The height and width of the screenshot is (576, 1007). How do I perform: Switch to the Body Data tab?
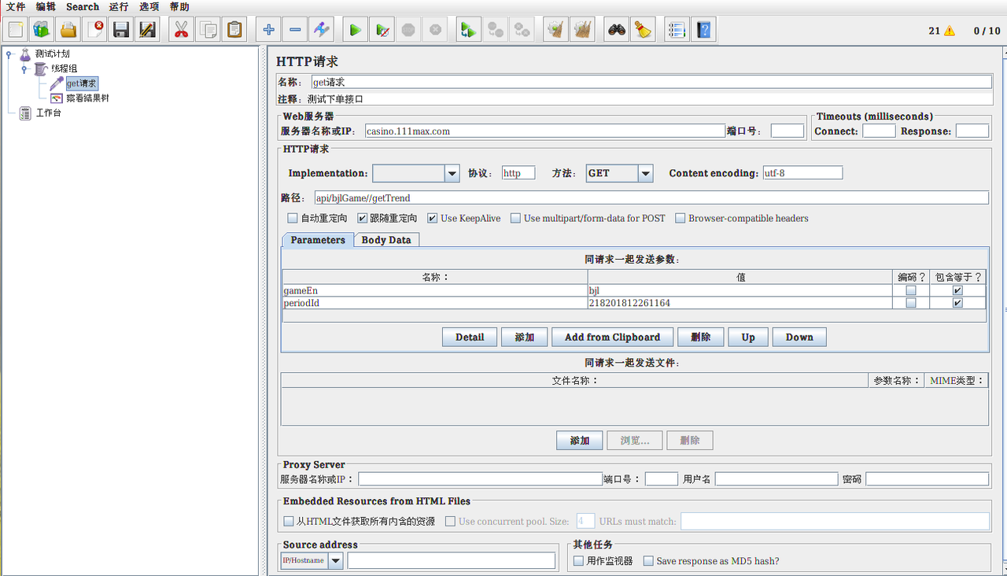[x=386, y=240]
